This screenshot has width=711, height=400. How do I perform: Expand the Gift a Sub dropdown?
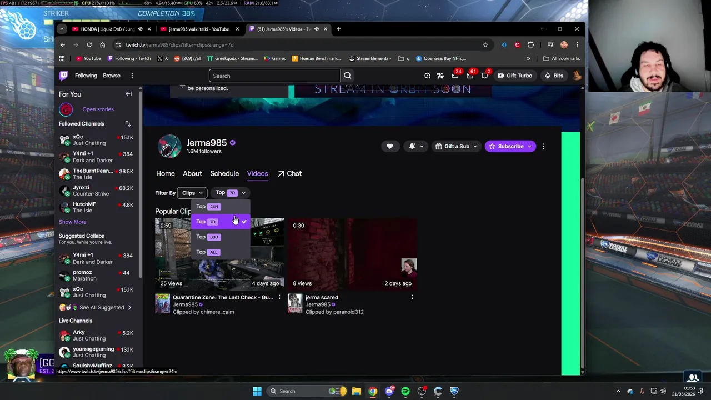457,146
